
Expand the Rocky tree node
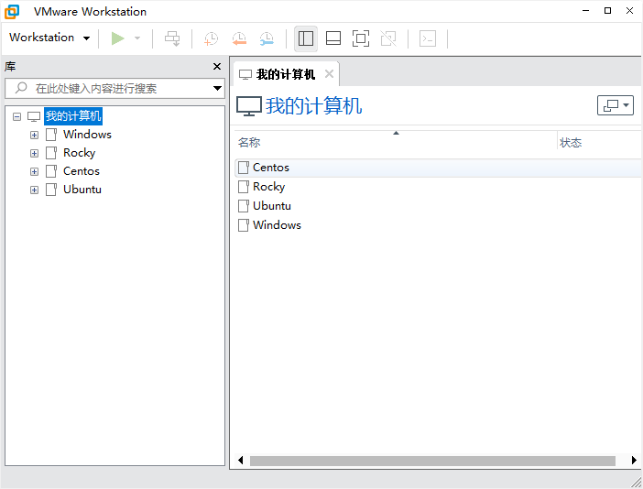click(x=35, y=153)
